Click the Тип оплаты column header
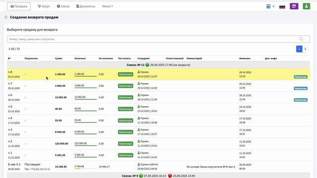 point(124,58)
